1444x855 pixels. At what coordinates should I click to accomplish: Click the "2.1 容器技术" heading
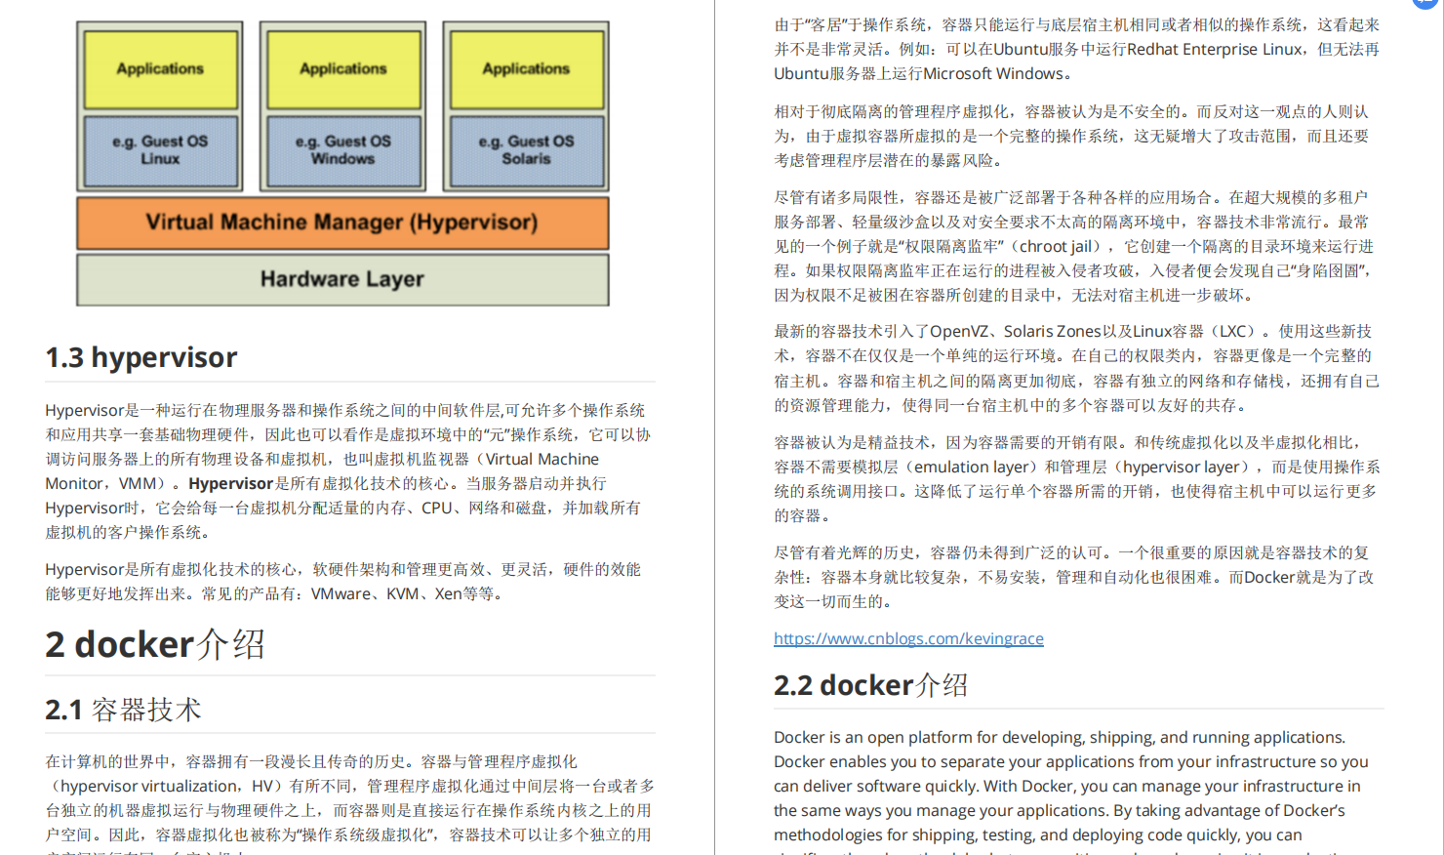pyautogui.click(x=122, y=709)
